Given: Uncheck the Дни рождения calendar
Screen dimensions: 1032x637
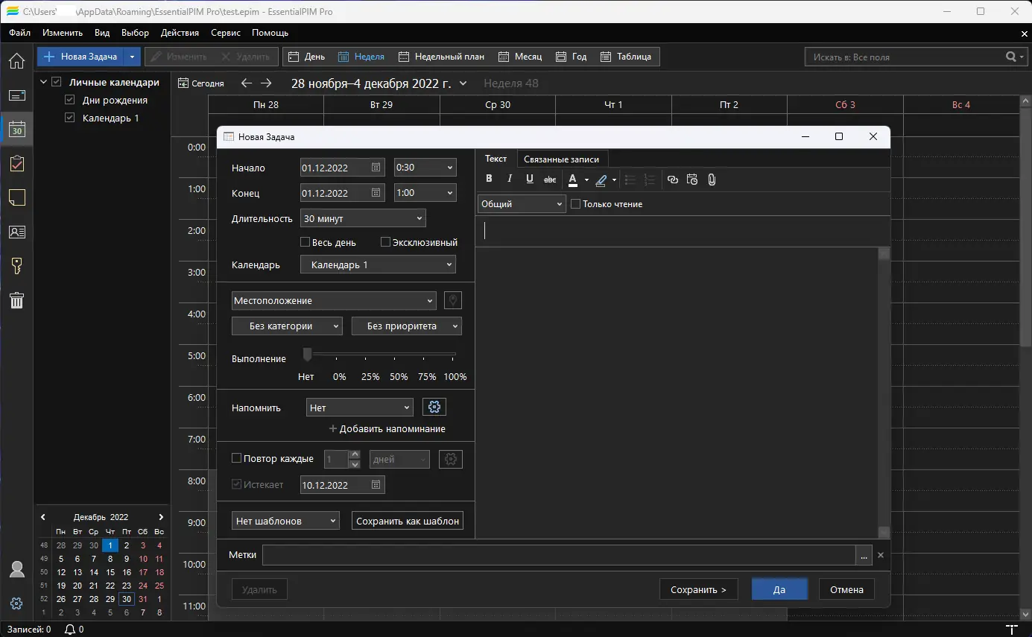Looking at the screenshot, I should 70,100.
